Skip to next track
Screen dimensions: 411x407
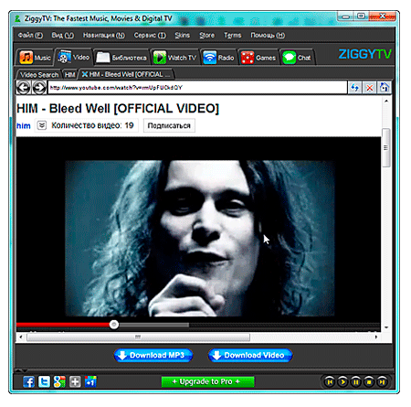pos(382,381)
